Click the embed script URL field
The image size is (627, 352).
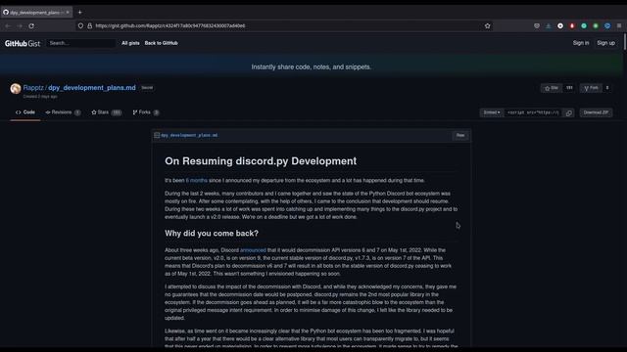[x=533, y=112]
